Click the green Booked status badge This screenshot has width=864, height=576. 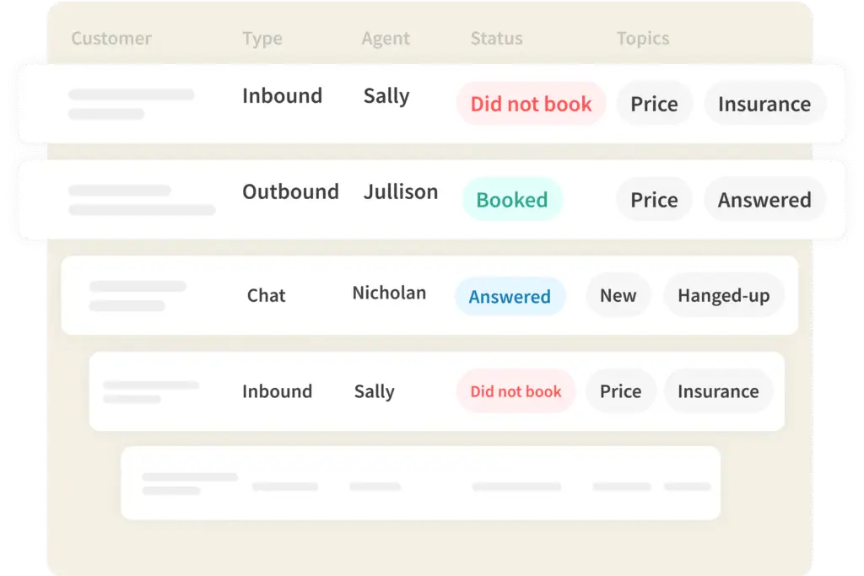[x=512, y=200]
